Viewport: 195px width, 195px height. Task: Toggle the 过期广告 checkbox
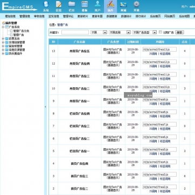coord(161,32)
